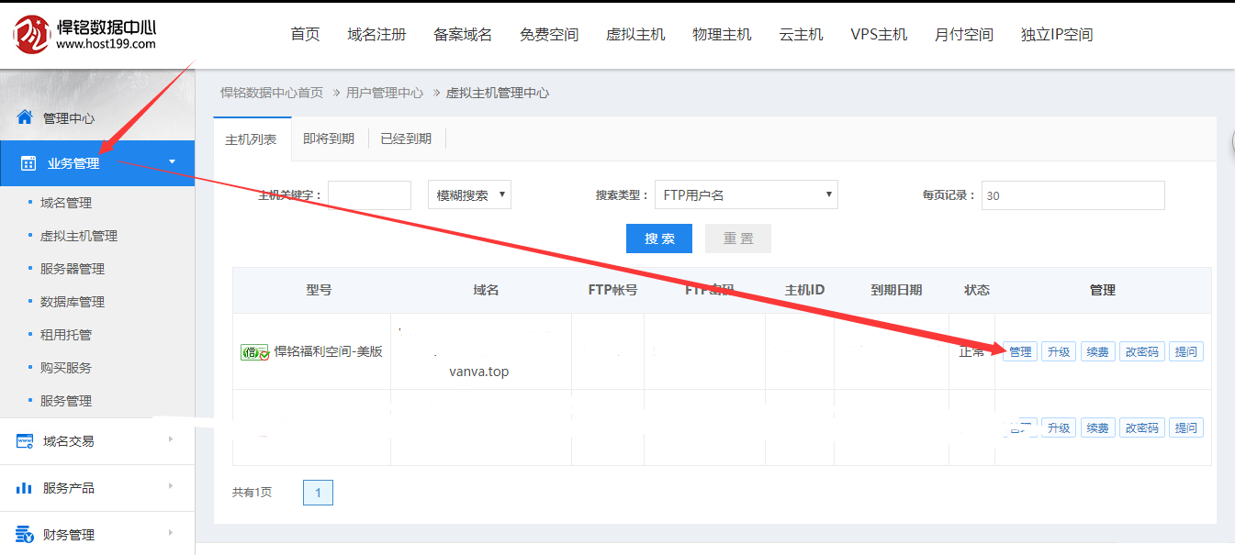
Task: Open 租用托管 in the sidebar
Action: (66, 335)
